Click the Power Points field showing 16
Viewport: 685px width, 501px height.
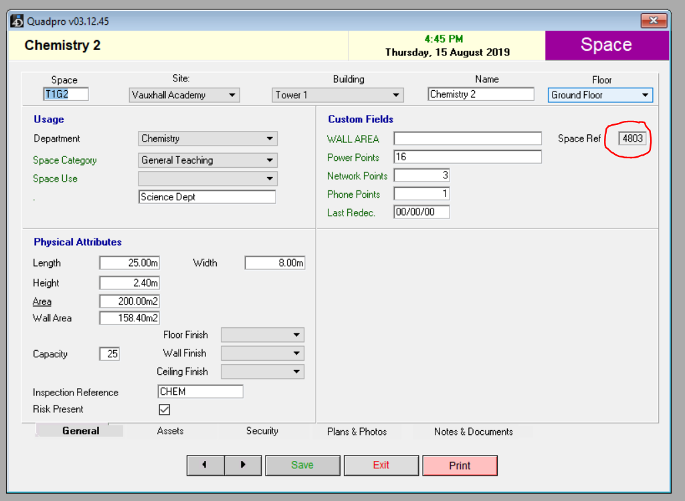pos(468,157)
